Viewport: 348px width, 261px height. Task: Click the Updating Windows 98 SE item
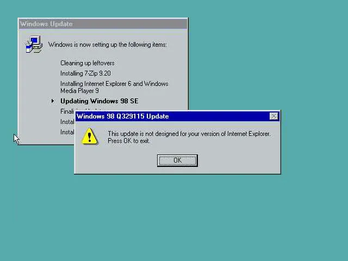(x=99, y=101)
